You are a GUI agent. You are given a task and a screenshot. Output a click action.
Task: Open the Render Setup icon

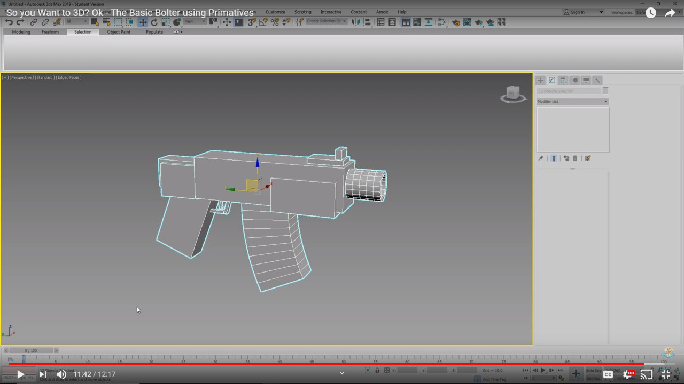tap(456, 22)
